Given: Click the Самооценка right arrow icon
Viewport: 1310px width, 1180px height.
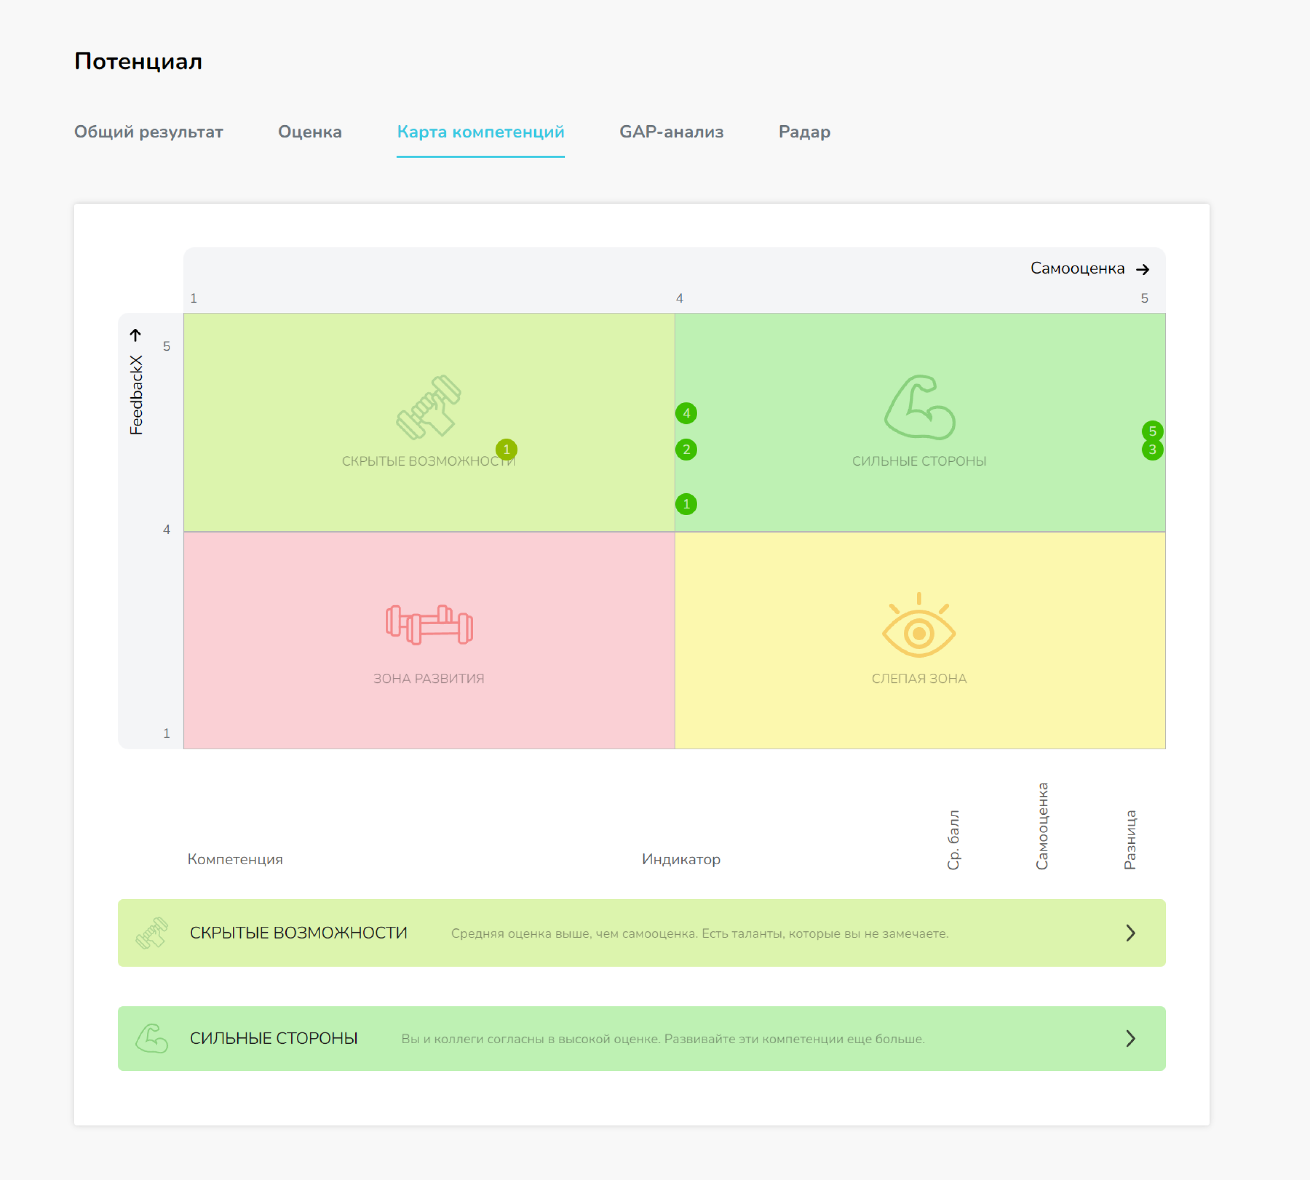Looking at the screenshot, I should (x=1143, y=269).
